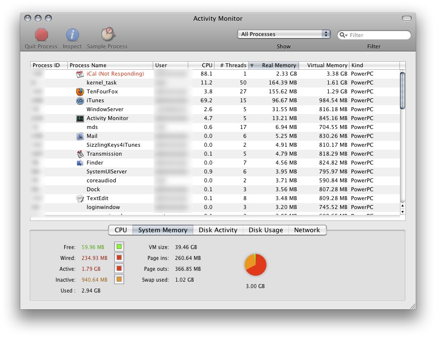Click the process list vertical scrollbar thumb
This screenshot has height=337, width=436.
[x=402, y=90]
